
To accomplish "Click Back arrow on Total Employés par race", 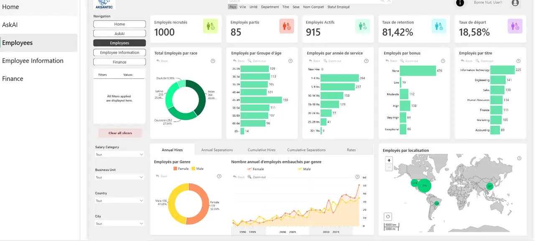I will pyautogui.click(x=161, y=61).
